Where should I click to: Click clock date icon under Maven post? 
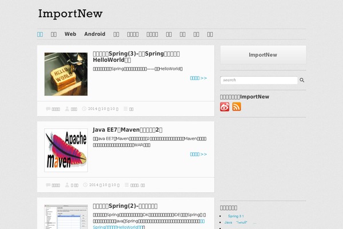tap(85, 185)
